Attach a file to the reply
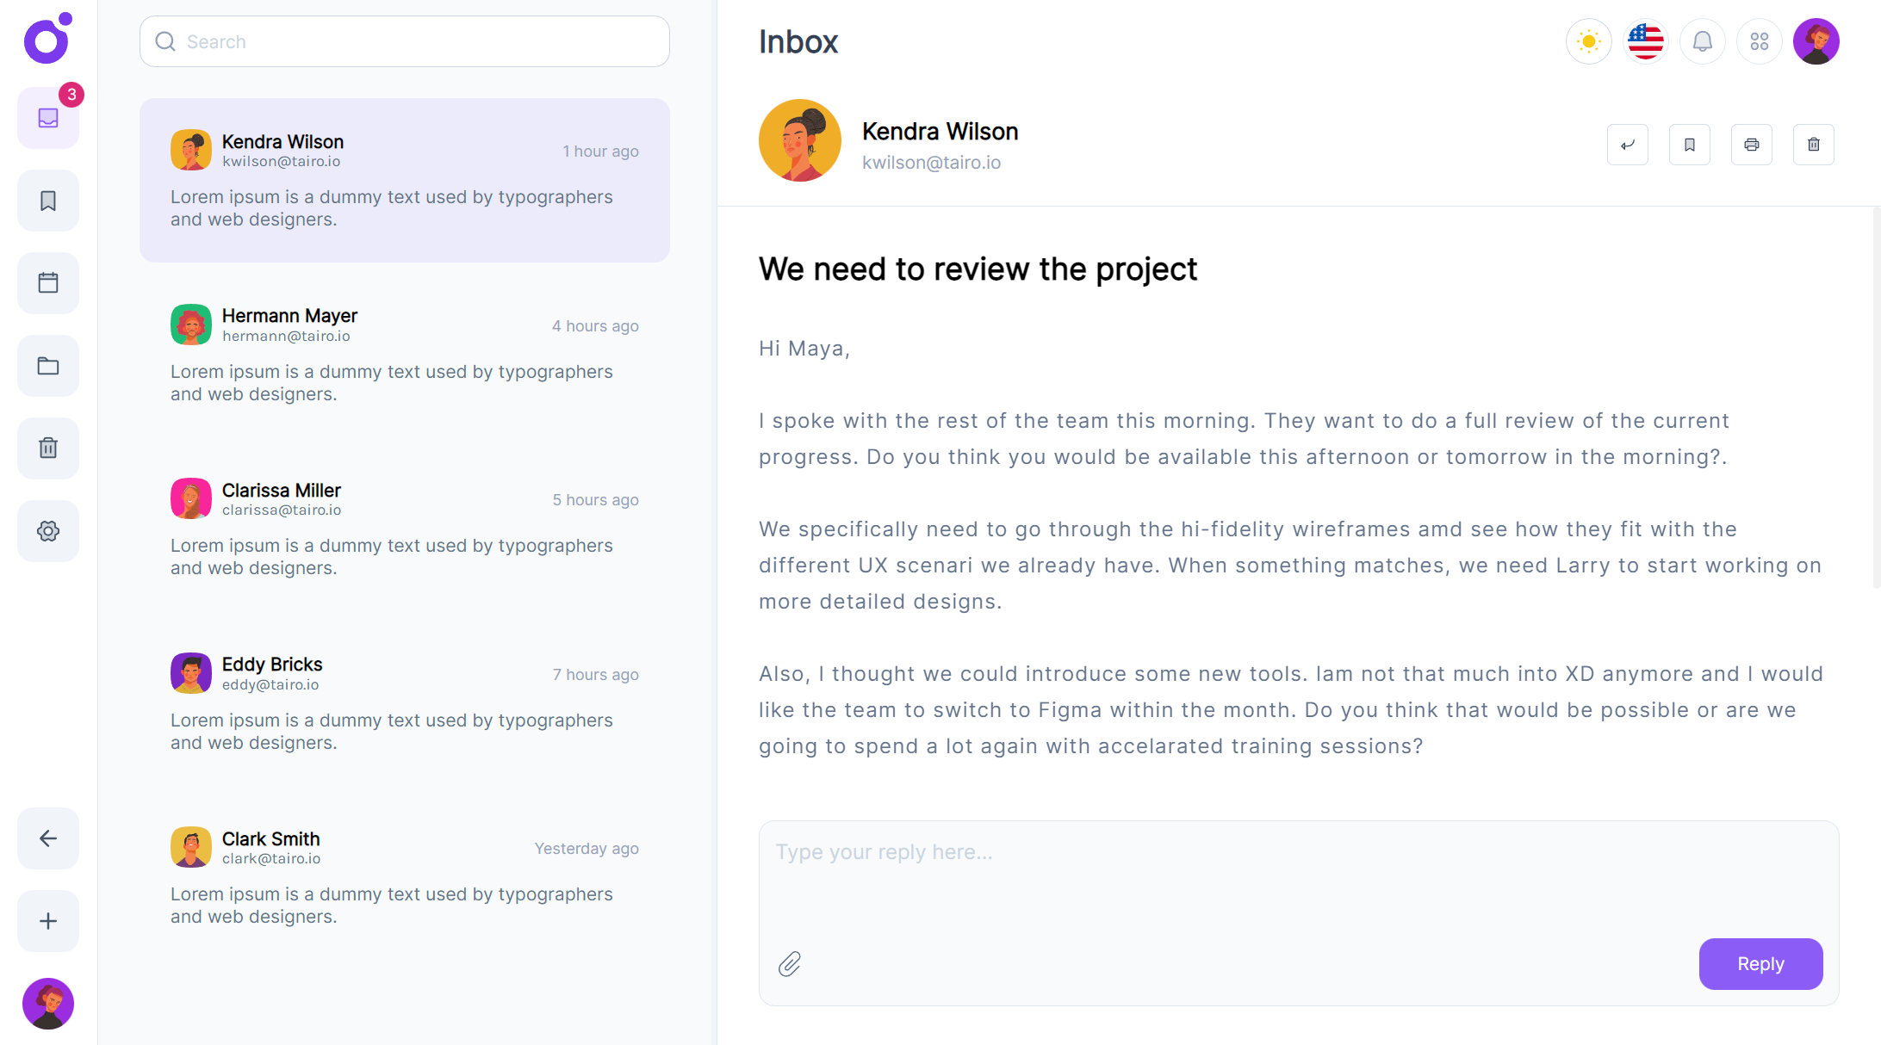Image resolution: width=1881 pixels, height=1045 pixels. tap(791, 964)
